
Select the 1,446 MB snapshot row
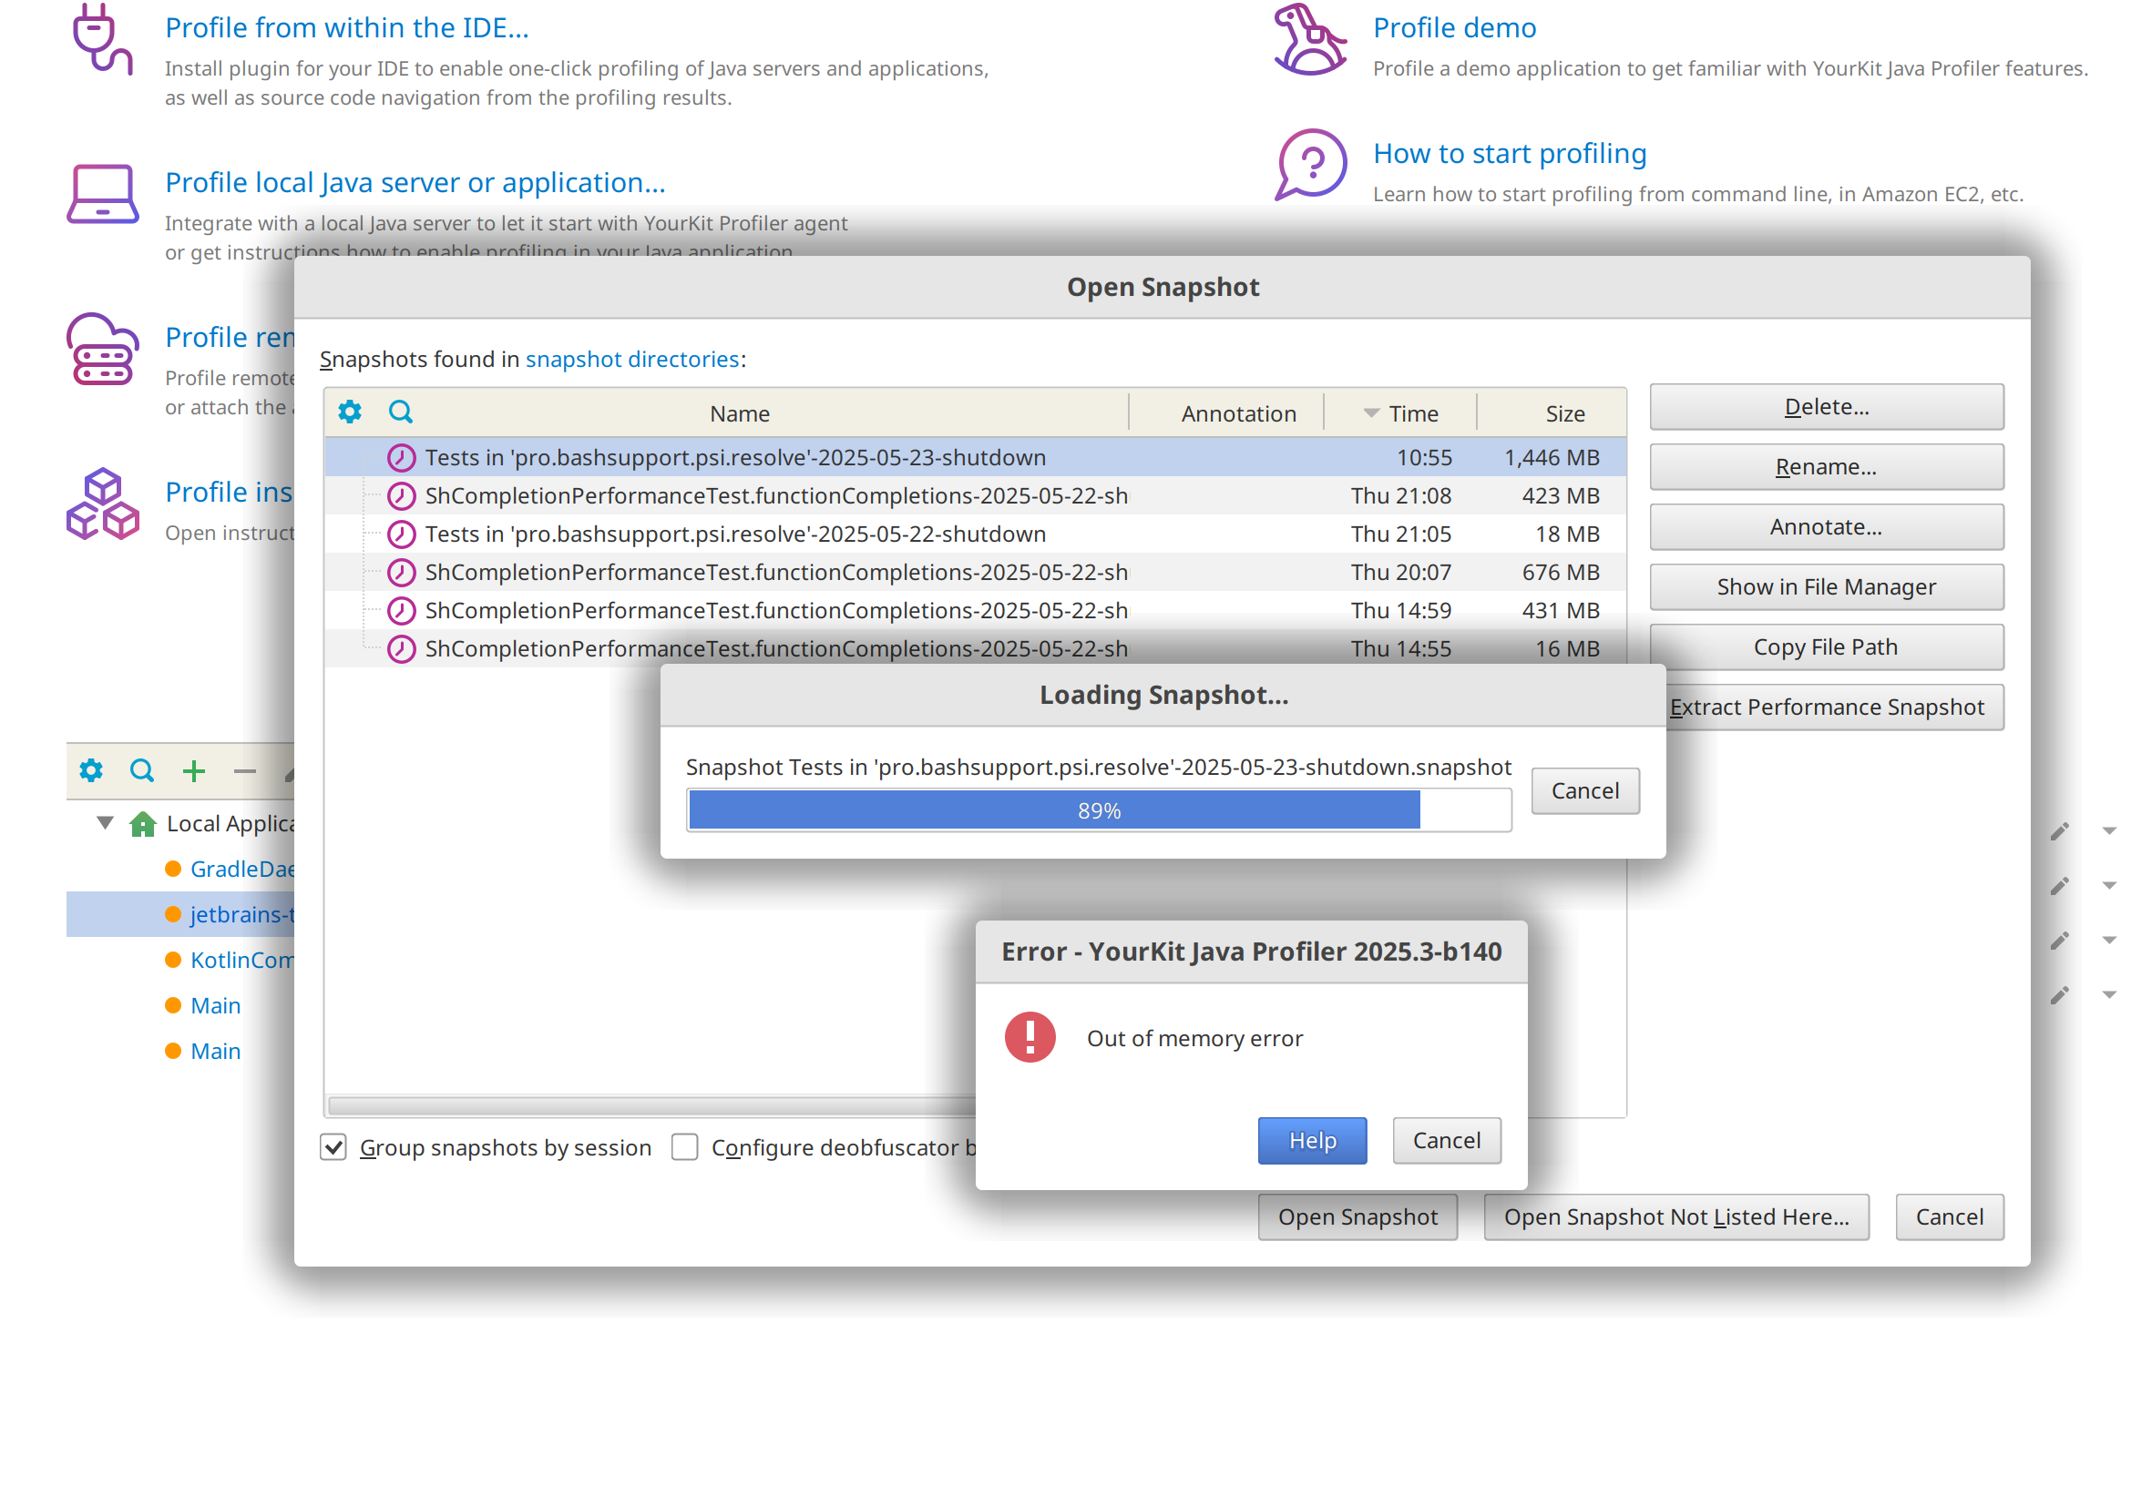click(975, 457)
